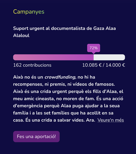Viewport: 136px width, 154px height.
Task: Click the opening words "Això no és un"
Action: tap(28, 77)
